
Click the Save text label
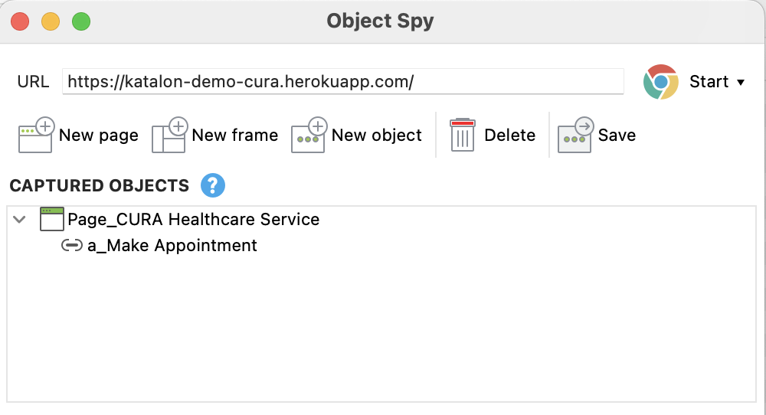click(x=617, y=136)
